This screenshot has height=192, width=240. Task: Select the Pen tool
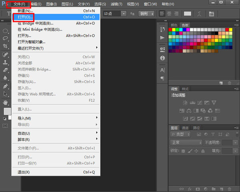[5, 86]
